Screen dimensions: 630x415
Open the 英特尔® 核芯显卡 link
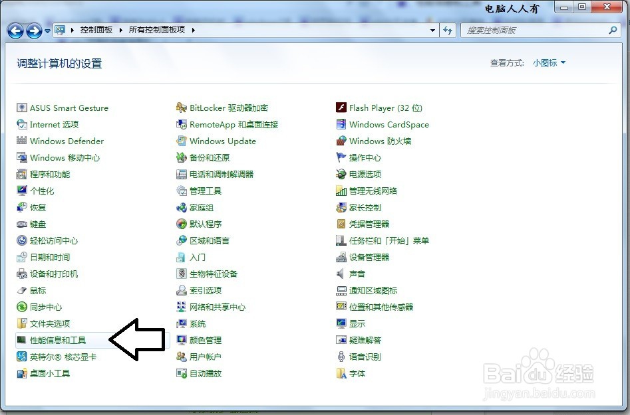pos(63,357)
